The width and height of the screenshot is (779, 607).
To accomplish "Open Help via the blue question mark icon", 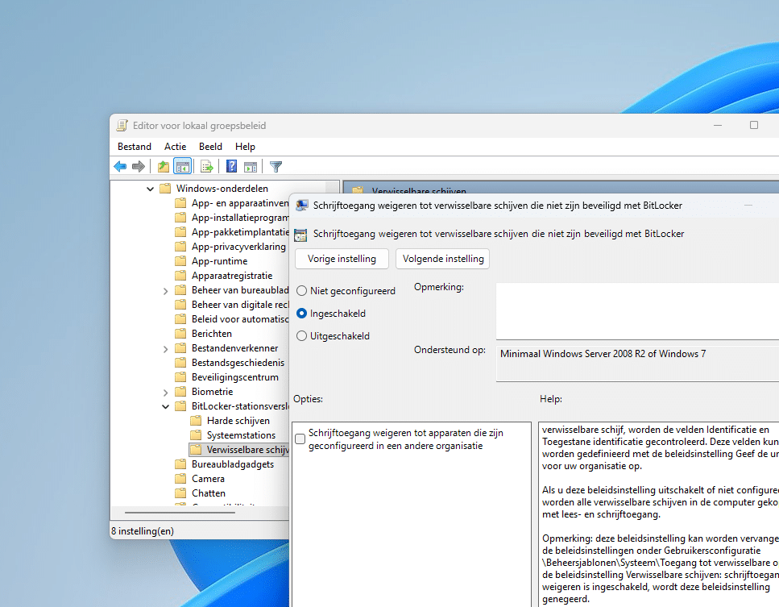I will coord(231,166).
